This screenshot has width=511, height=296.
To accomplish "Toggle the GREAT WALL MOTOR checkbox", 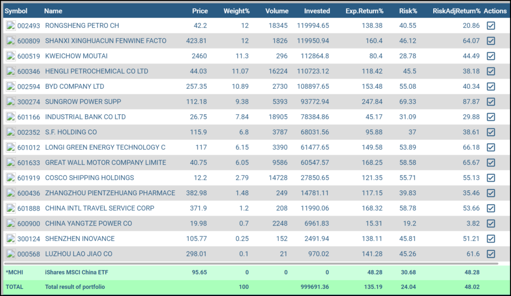I will (491, 162).
